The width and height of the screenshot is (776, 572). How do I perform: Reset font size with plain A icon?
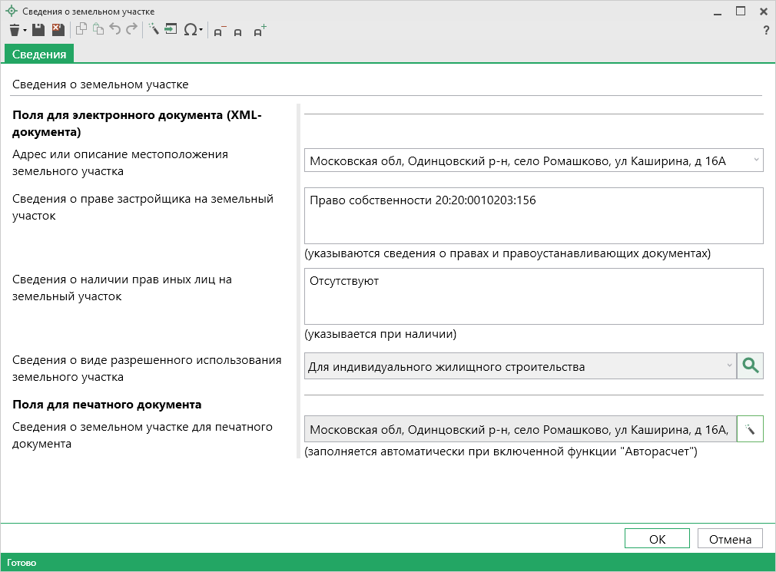pos(238,31)
